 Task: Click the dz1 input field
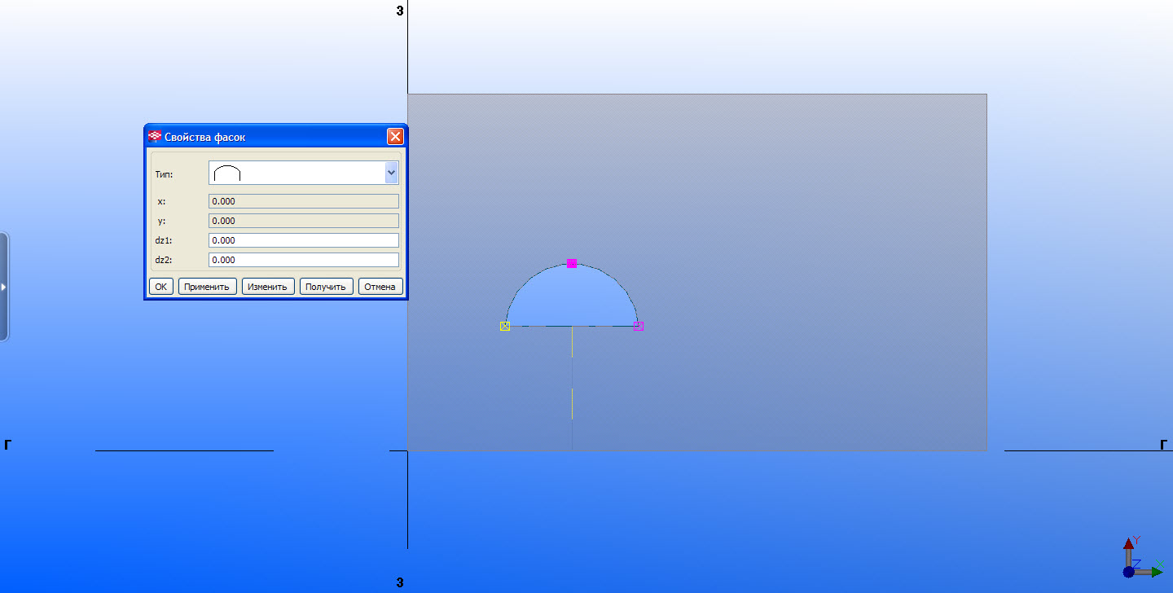tap(303, 240)
